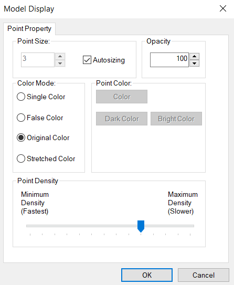Click Point Size decrement arrow

pos(60,64)
